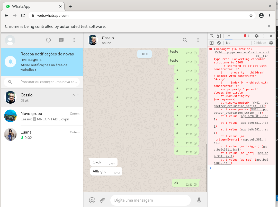The height and width of the screenshot is (207, 278).
Task: Show the console sidebar
Action: point(212,43)
